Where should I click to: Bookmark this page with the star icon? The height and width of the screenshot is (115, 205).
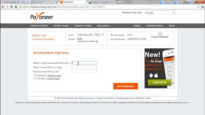point(198,7)
